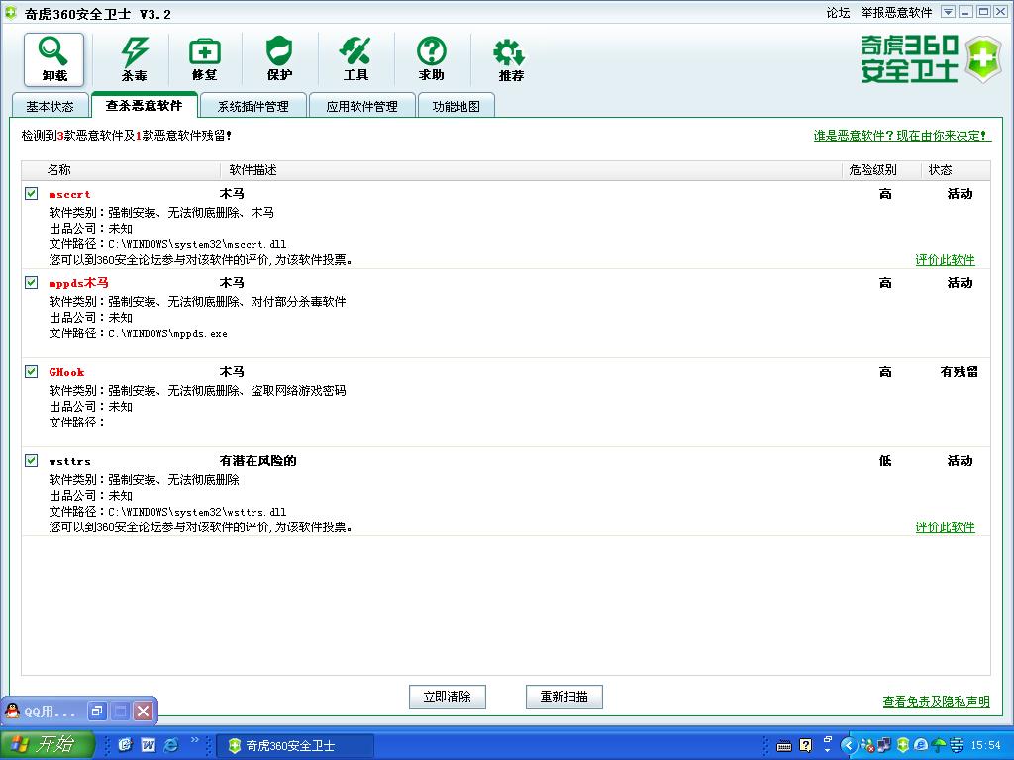Click the 立即清除 button
Viewport: 1014px width, 760px height.
(x=448, y=697)
